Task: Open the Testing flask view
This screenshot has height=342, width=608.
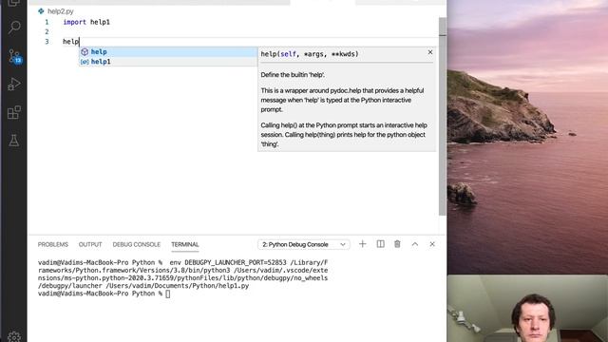Action: tap(14, 141)
